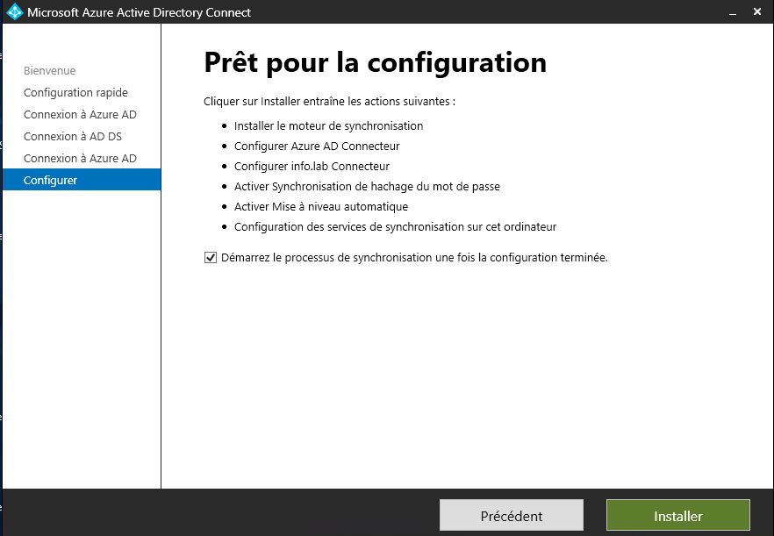Select the first Connexion à Azure AD step
The image size is (774, 536).
tap(80, 115)
